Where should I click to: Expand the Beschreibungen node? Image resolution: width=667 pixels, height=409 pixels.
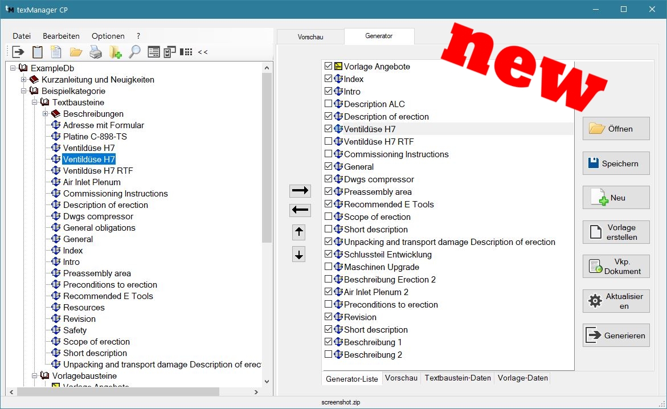click(44, 114)
